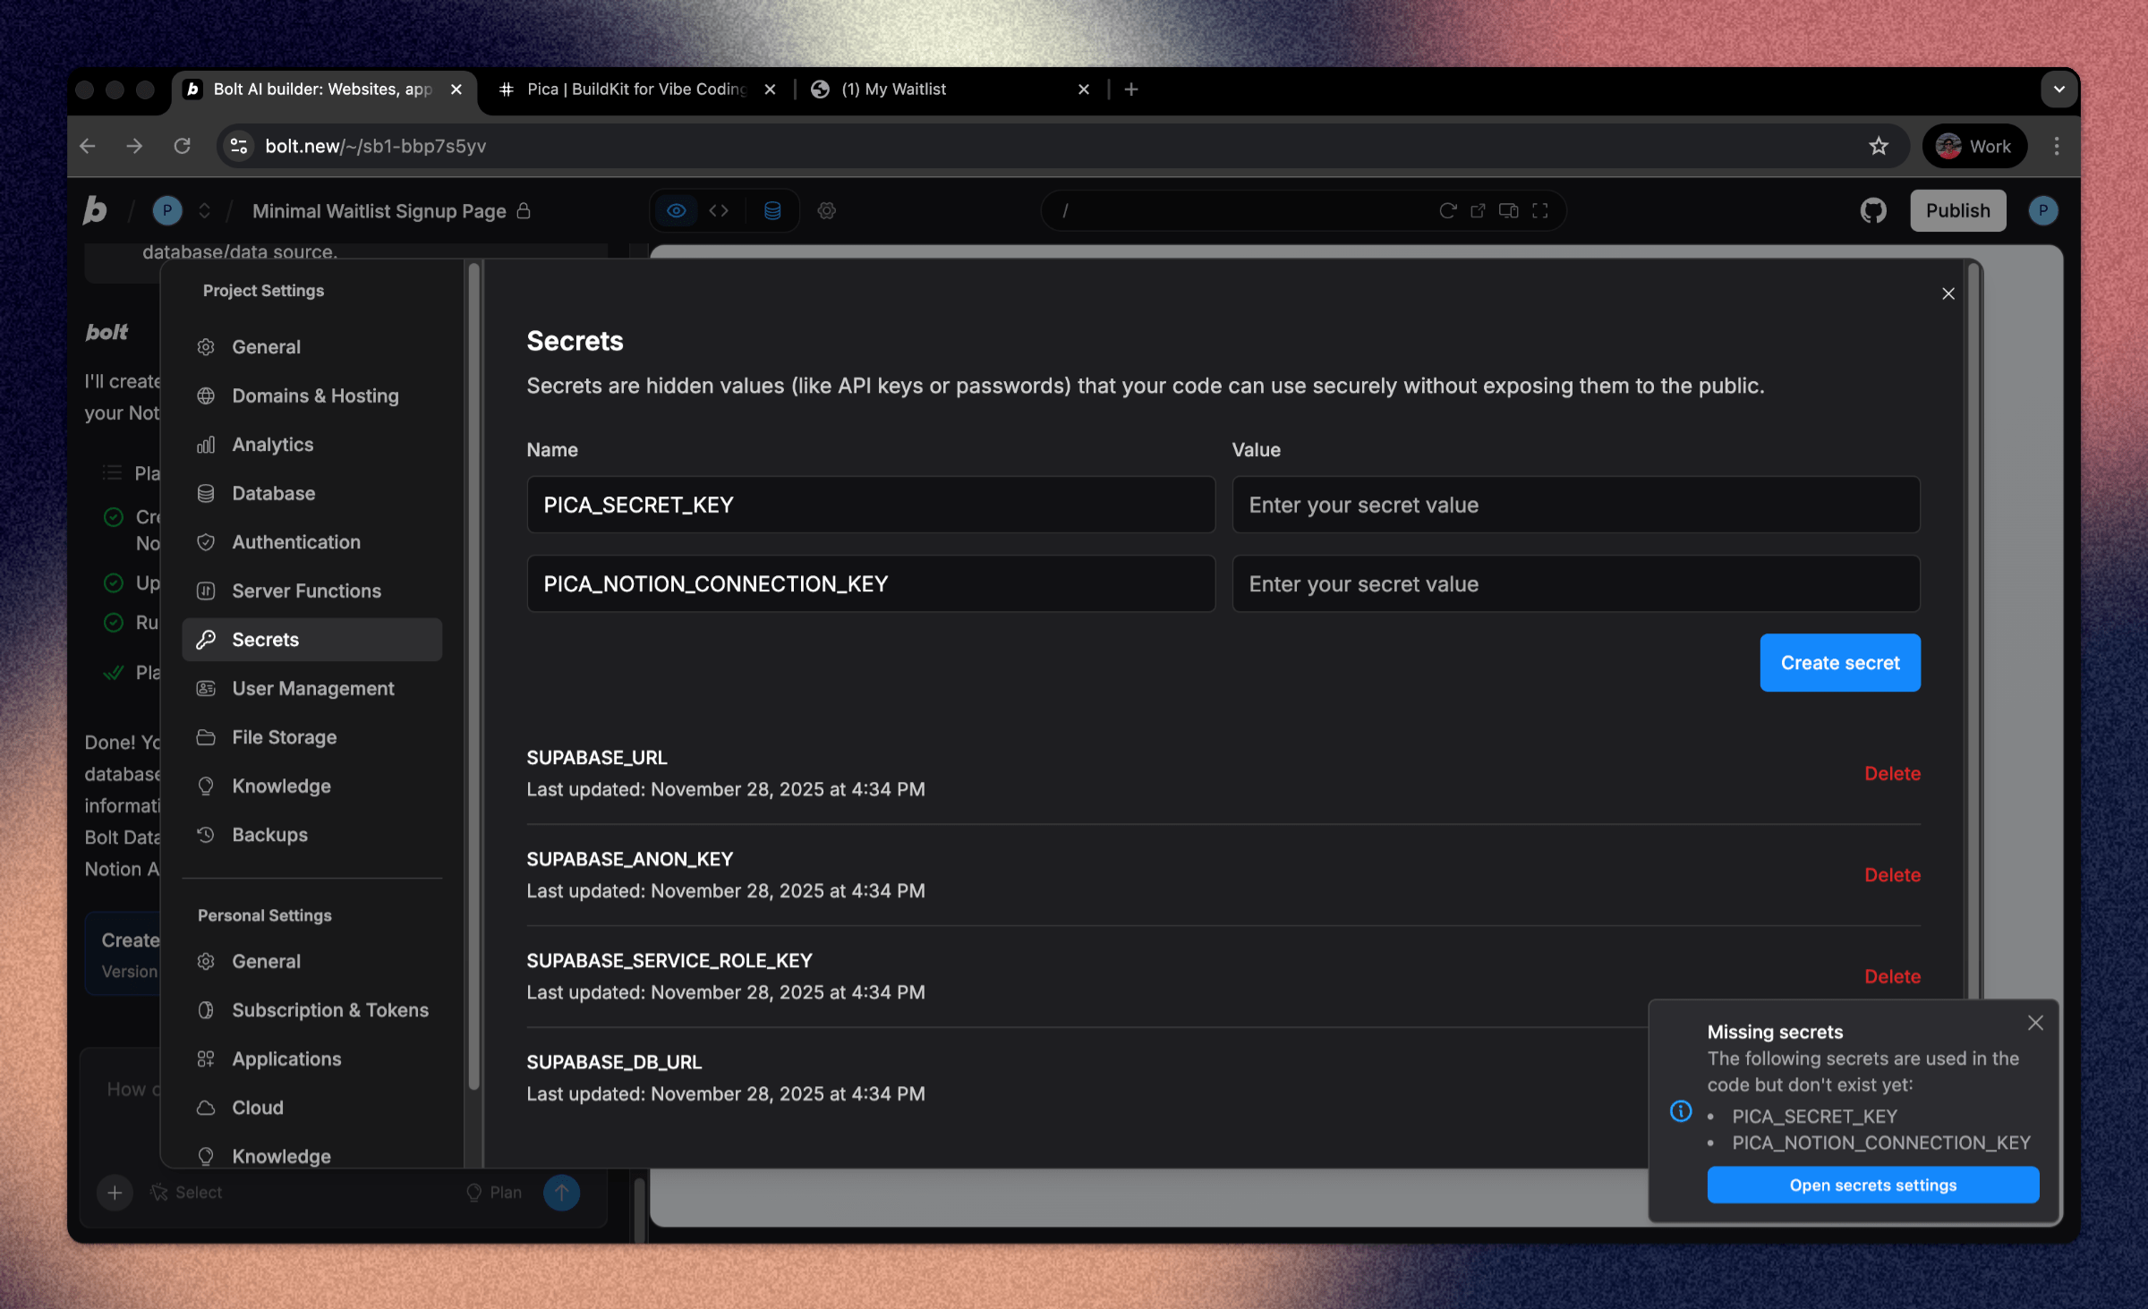
Task: Expand the browser tab search dropdown
Action: [2058, 89]
